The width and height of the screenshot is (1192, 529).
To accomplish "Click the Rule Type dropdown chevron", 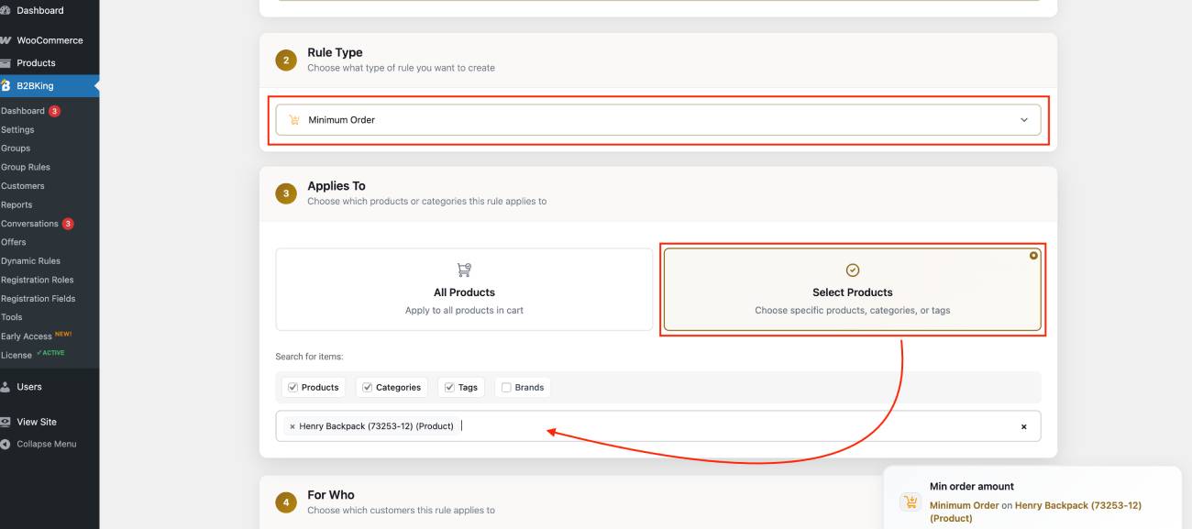I will click(1024, 120).
